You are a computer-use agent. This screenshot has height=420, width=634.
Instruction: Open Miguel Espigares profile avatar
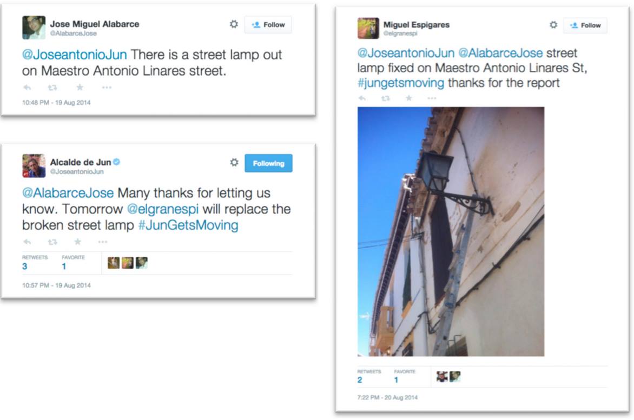(368, 28)
